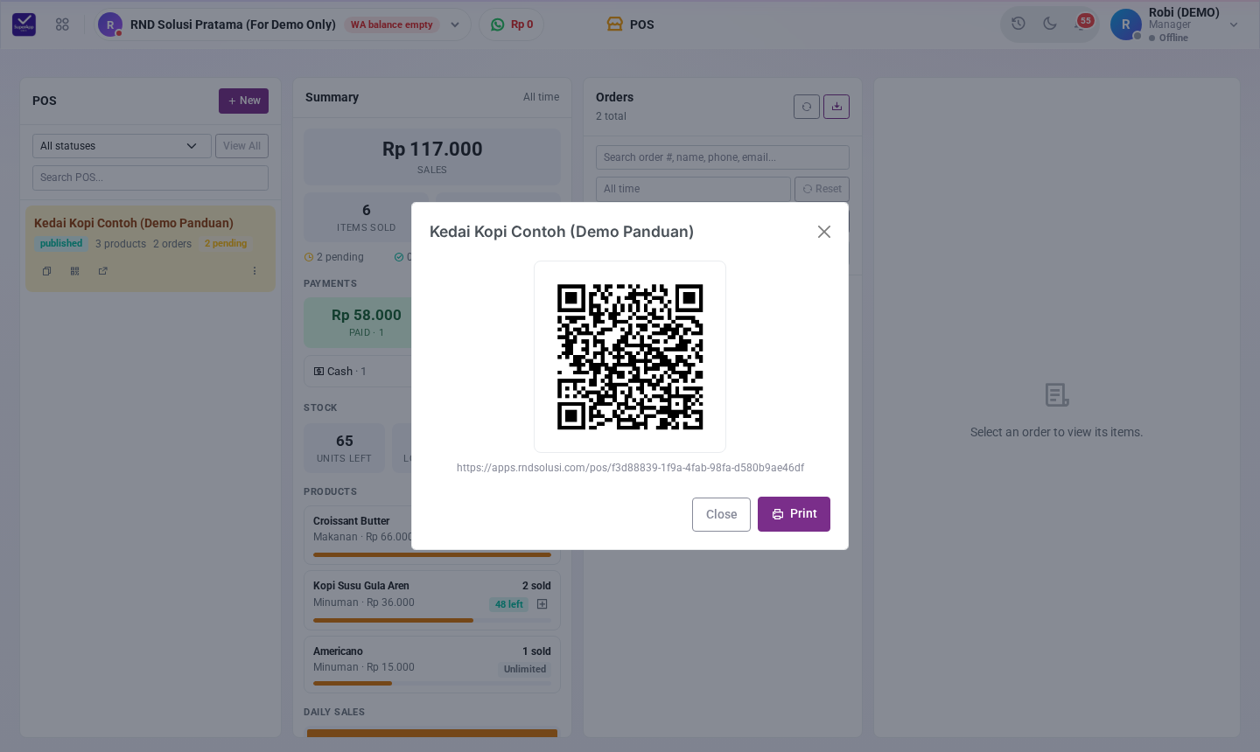Click the Close button in the dialog

721,514
